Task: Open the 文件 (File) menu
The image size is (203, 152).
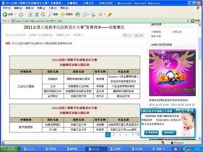Action: (x=4, y=7)
